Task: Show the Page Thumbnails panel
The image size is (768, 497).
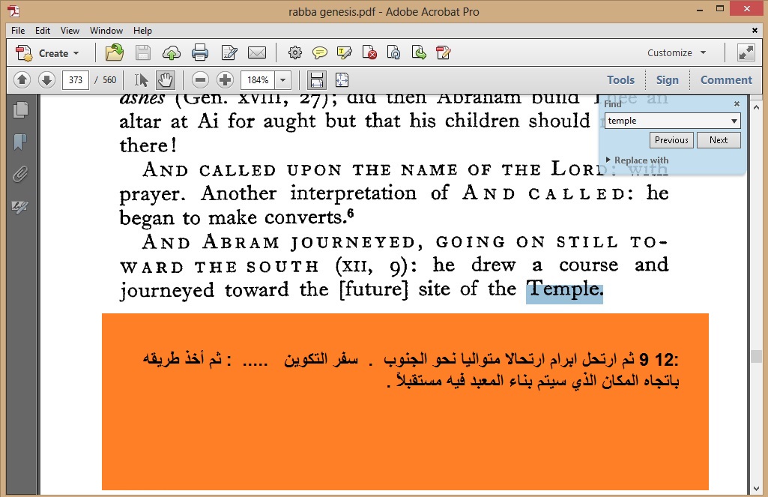Action: 20,109
